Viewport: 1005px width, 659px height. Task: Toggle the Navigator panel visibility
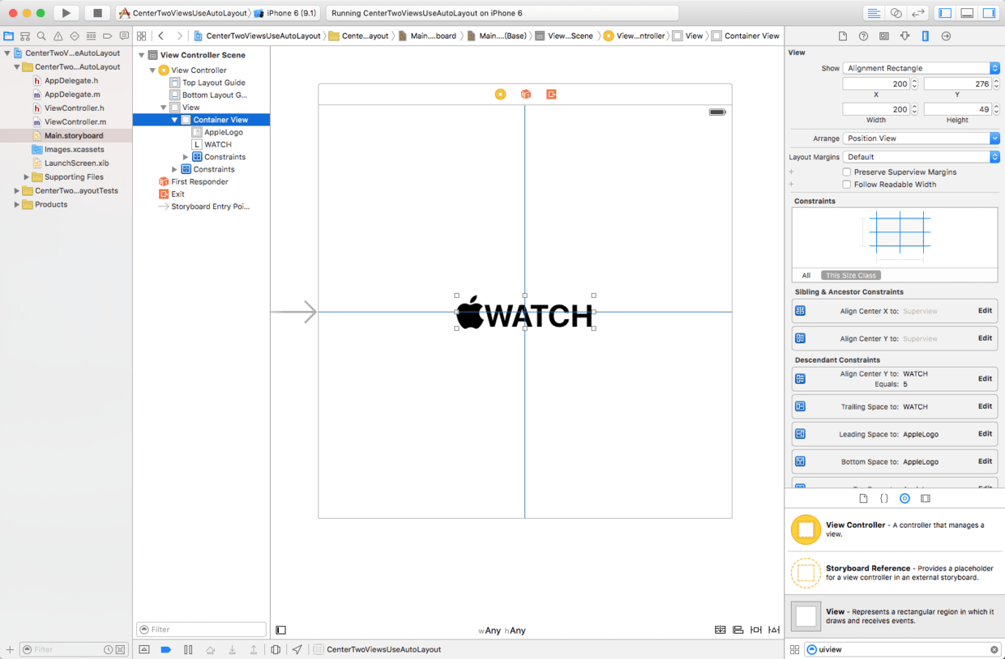[945, 13]
